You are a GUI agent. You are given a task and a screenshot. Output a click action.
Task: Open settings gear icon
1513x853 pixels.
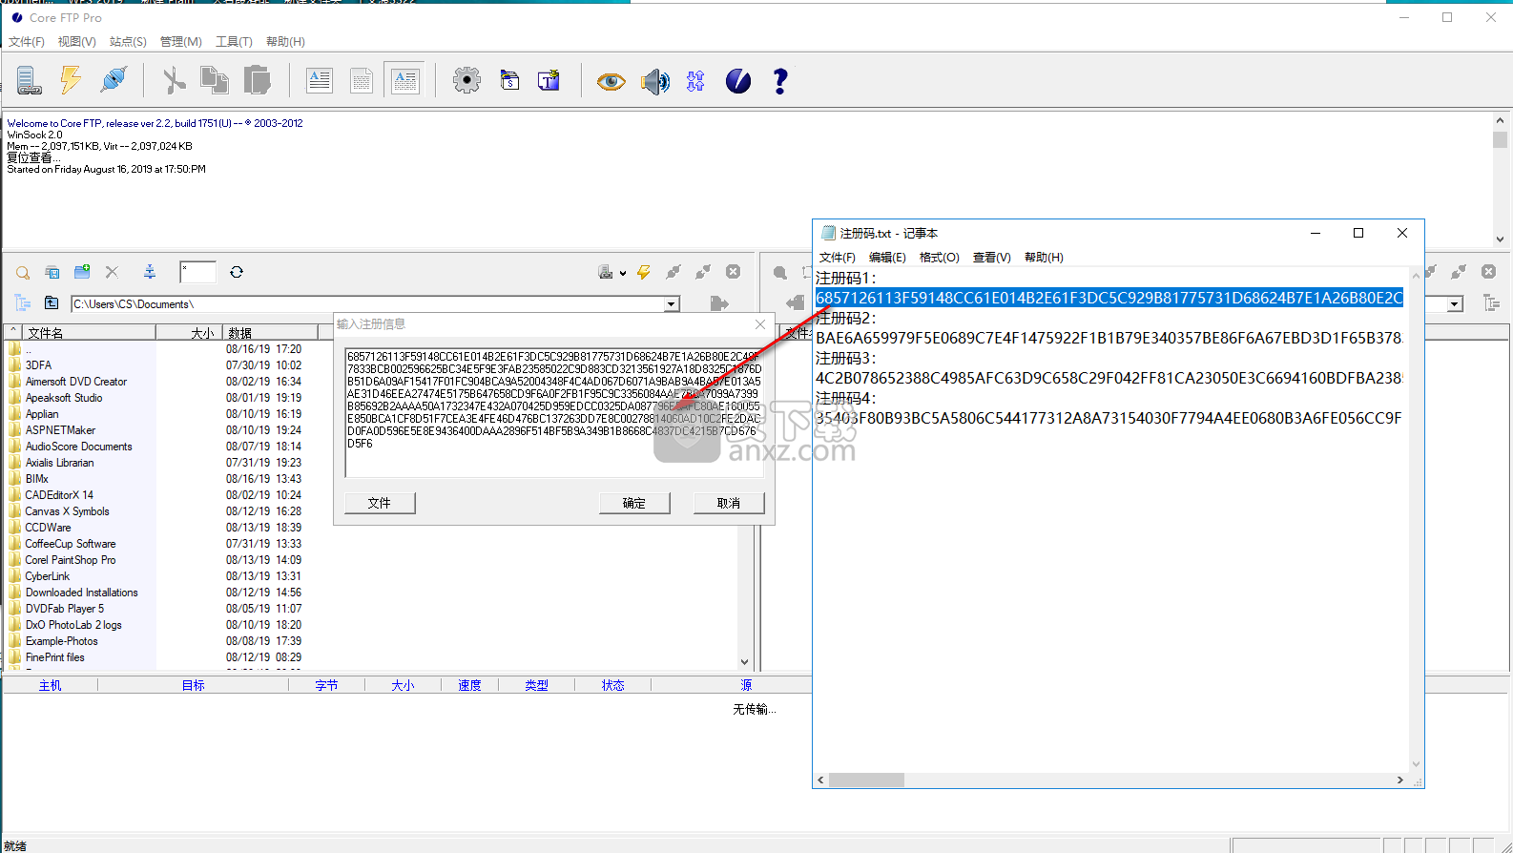(x=466, y=80)
